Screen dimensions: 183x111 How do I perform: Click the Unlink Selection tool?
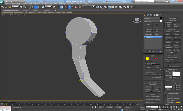click(6, 7)
